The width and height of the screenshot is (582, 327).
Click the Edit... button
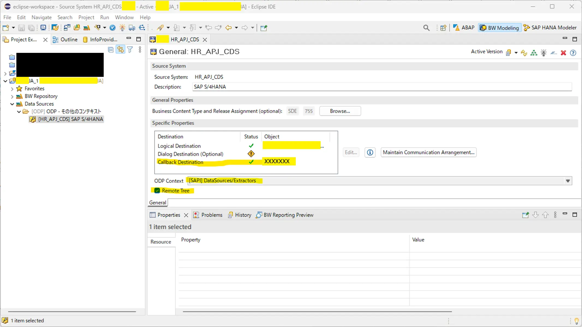point(351,152)
